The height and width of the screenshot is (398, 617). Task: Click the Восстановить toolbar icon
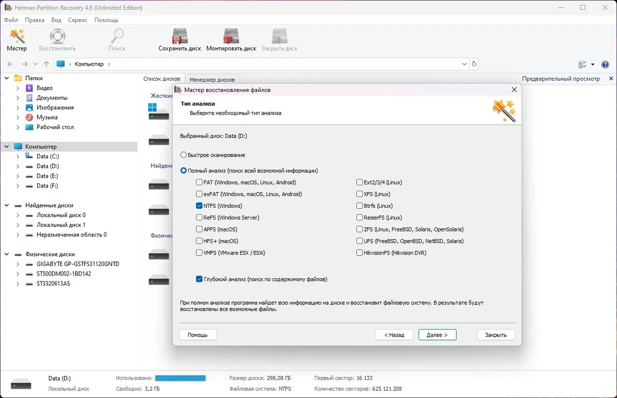tap(57, 37)
